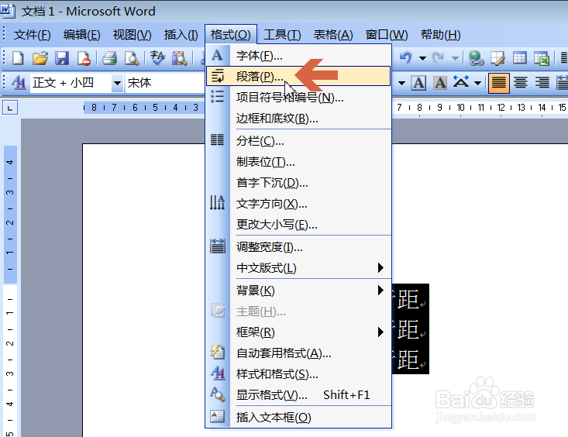Click the Character Scaling icon
Image resolution: width=568 pixels, height=437 pixels.
(461, 83)
